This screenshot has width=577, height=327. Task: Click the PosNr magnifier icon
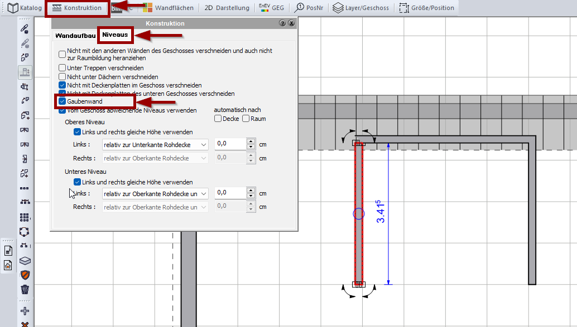[300, 8]
